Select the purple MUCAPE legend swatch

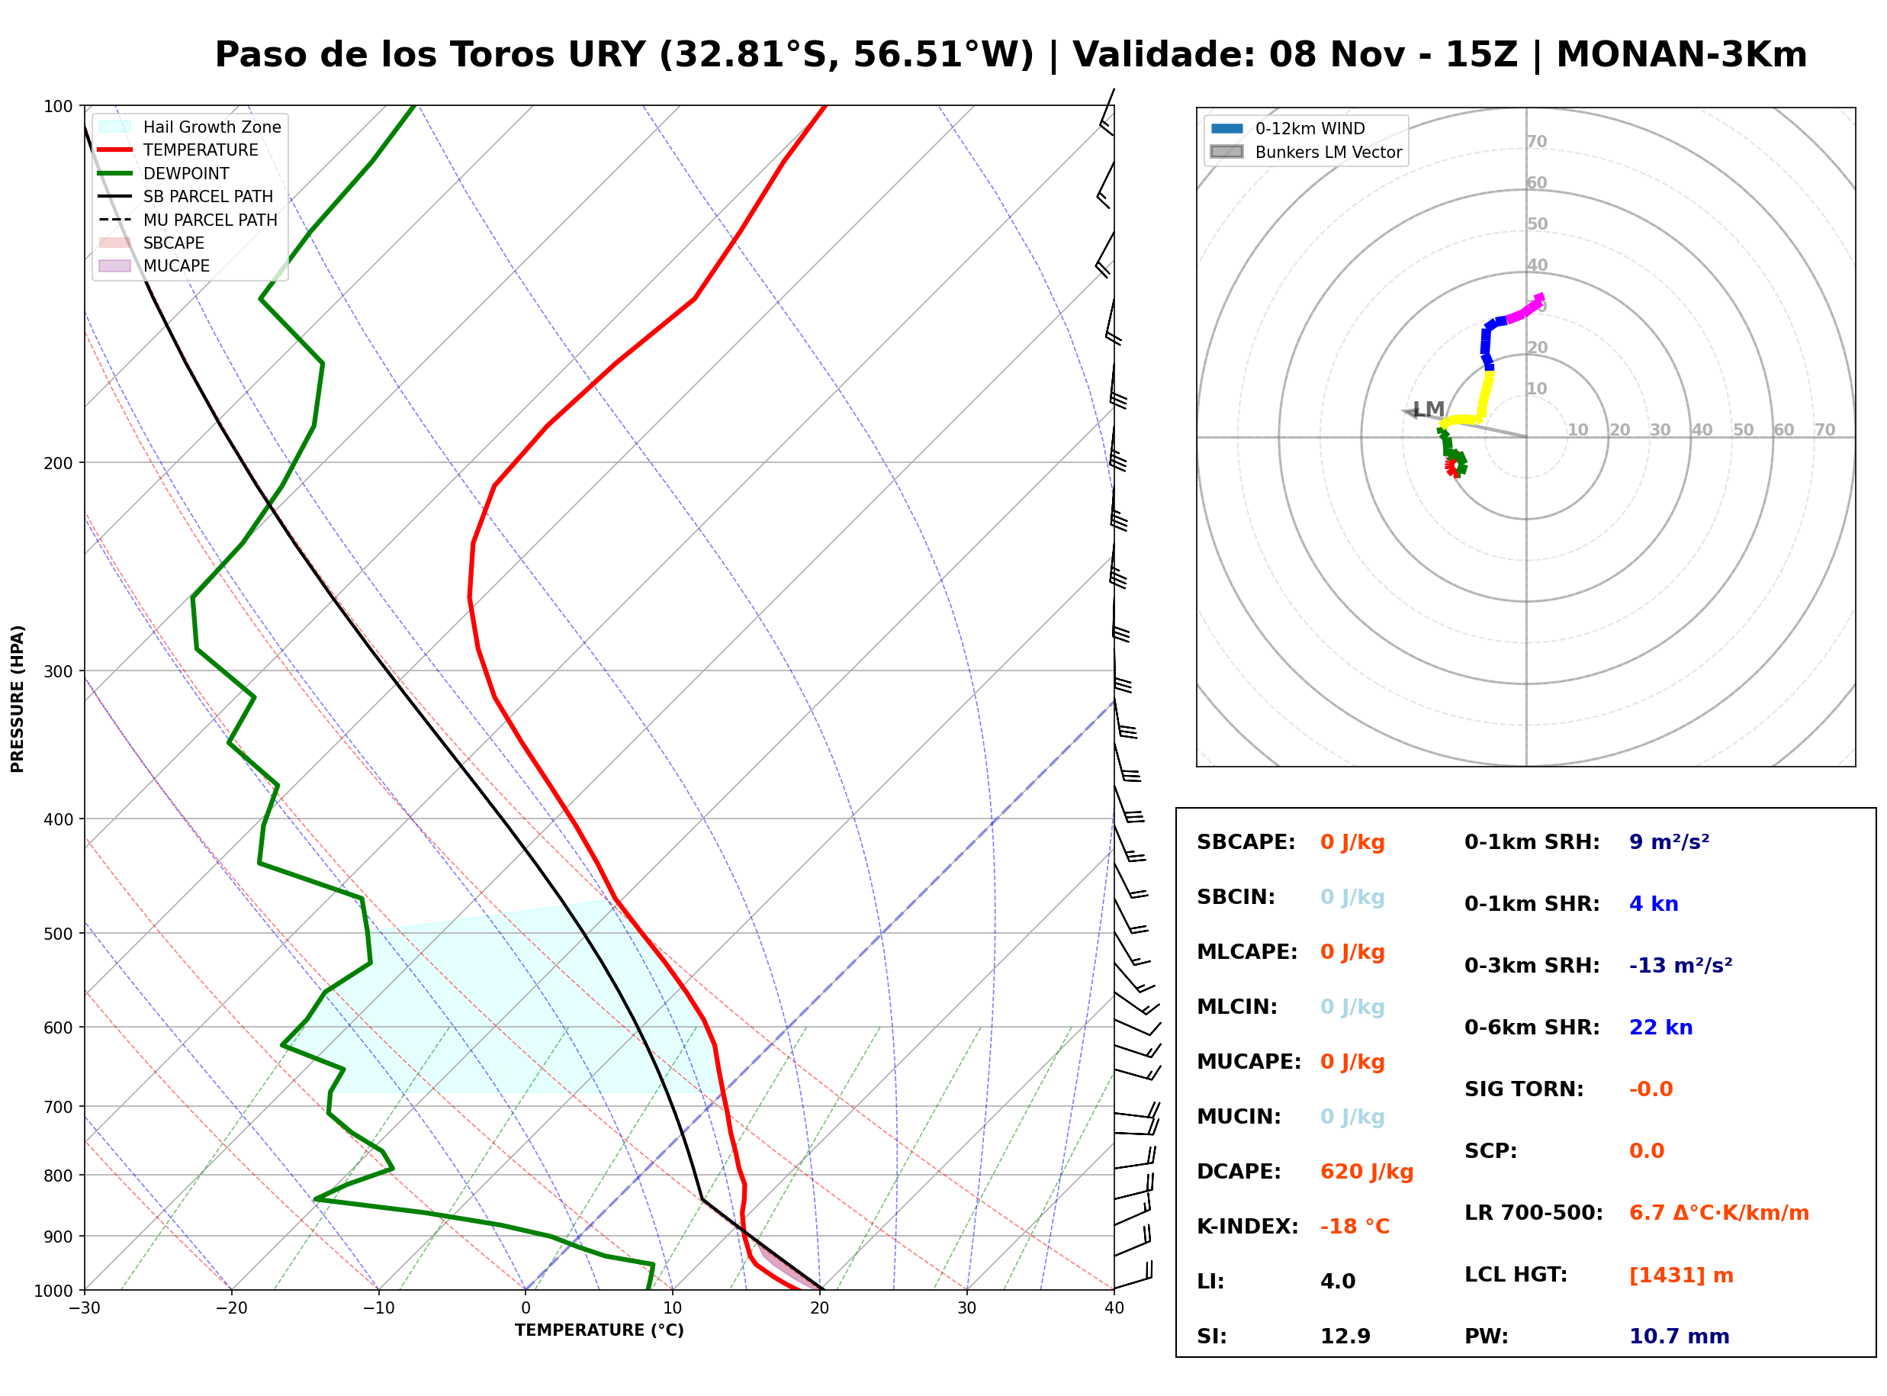click(115, 265)
